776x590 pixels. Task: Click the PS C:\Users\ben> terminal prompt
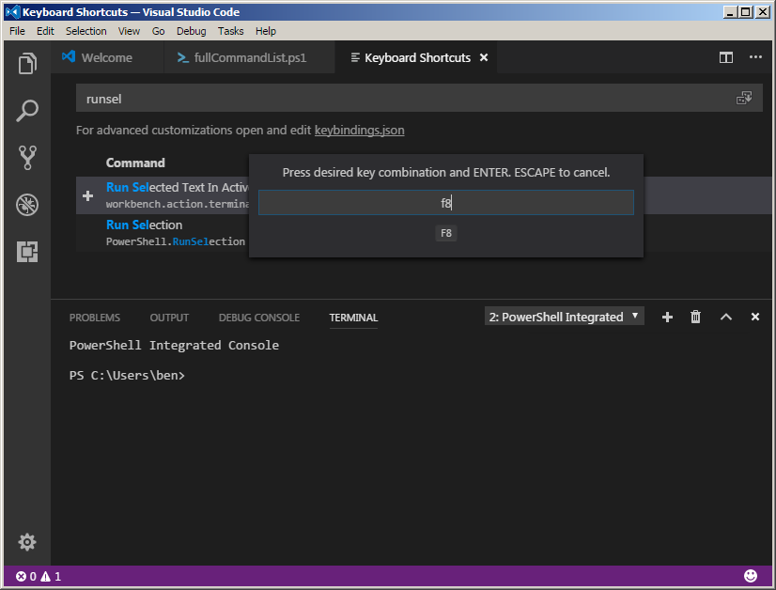tap(127, 376)
